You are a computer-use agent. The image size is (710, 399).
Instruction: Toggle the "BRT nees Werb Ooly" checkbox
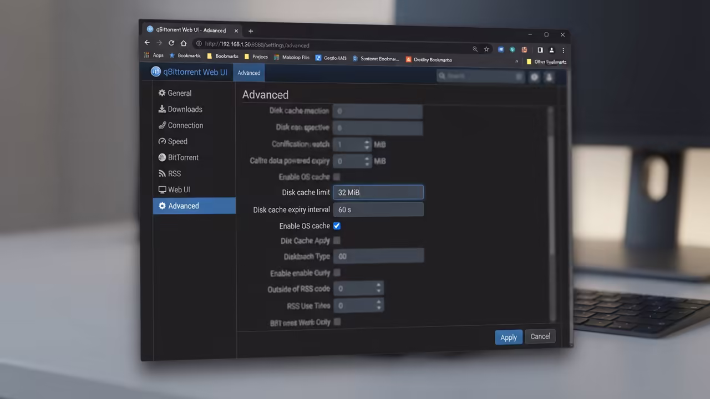pos(337,321)
